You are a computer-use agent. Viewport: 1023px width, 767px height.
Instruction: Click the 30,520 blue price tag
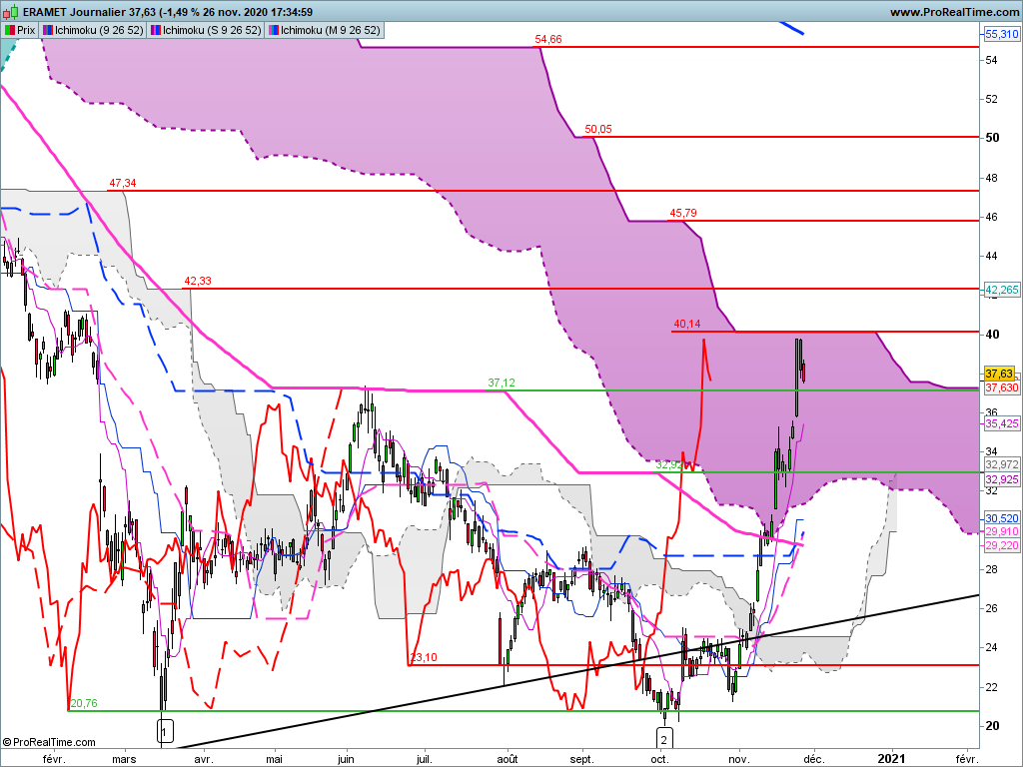[x=1001, y=518]
